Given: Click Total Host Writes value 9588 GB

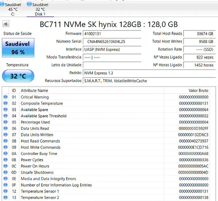Looking at the screenshot, I should pyautogui.click(x=199, y=42).
